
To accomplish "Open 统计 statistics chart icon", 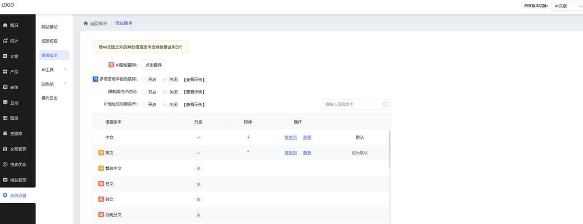I will click(x=5, y=41).
